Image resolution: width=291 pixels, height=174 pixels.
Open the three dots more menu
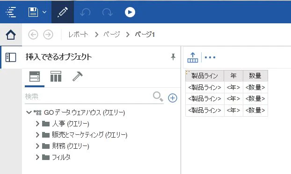[210, 57]
